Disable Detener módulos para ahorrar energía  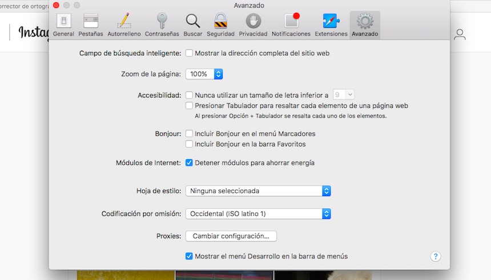(189, 163)
